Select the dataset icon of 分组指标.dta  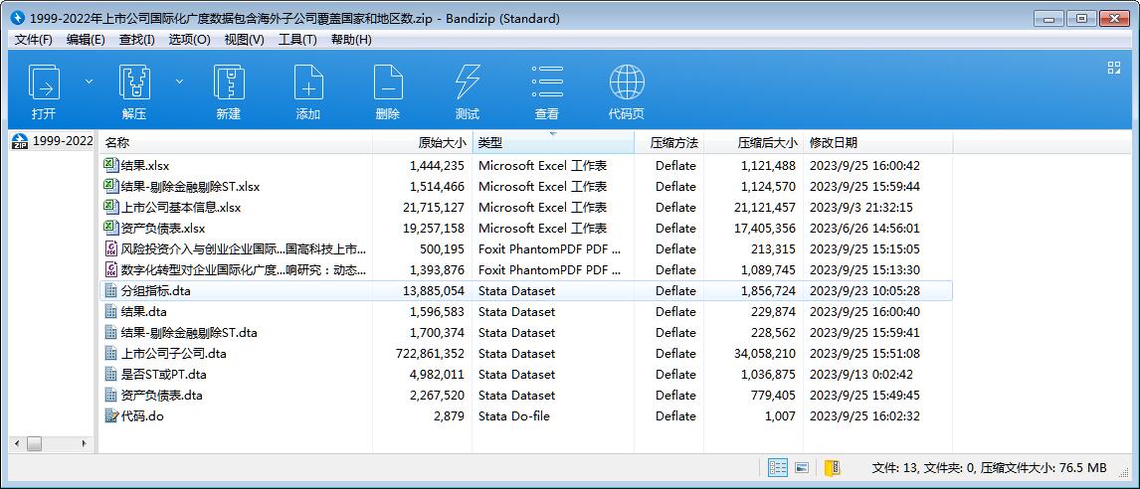click(111, 290)
